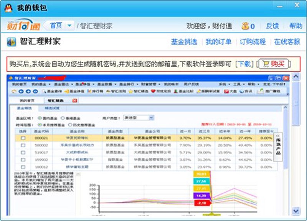307x221 pixels.
Task: Open 智汇精选 star toolbar tool
Action: [x=139, y=91]
